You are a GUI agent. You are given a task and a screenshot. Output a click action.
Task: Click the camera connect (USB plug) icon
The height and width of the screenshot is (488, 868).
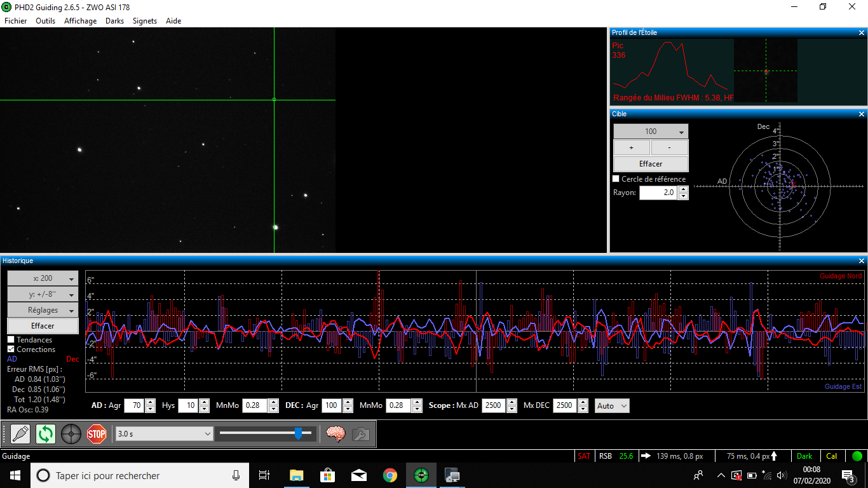20,434
